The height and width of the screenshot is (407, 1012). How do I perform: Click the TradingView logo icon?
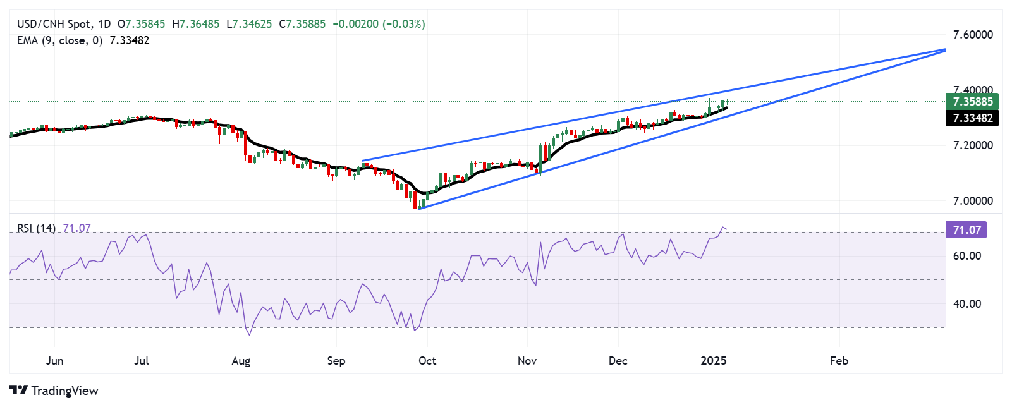click(18, 391)
